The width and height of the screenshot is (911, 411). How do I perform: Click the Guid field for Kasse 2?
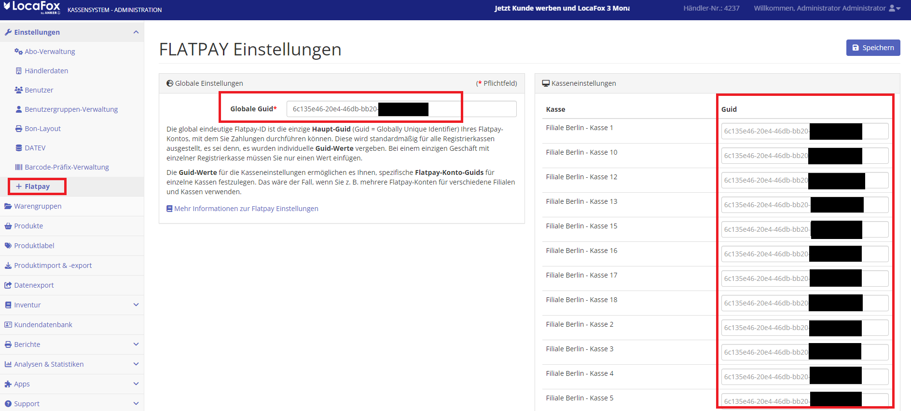coord(804,328)
